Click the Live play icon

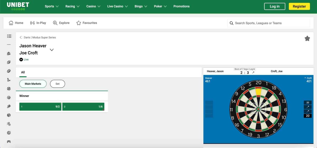tap(21, 60)
